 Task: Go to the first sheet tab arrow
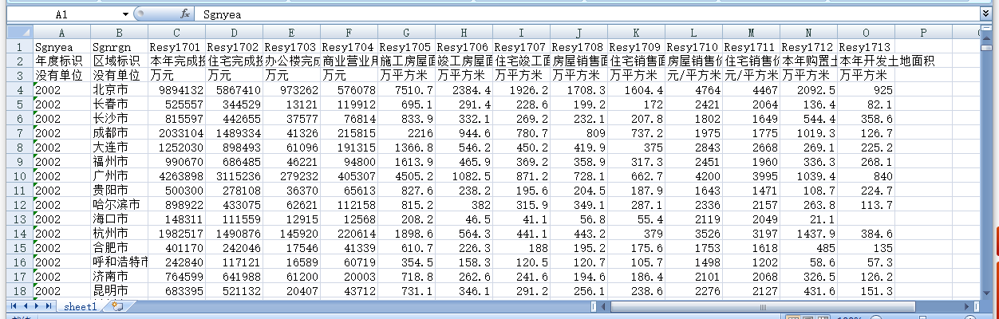pyautogui.click(x=13, y=306)
